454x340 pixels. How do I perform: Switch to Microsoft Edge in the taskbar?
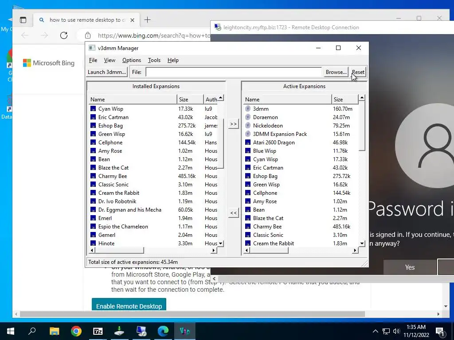[163, 331]
